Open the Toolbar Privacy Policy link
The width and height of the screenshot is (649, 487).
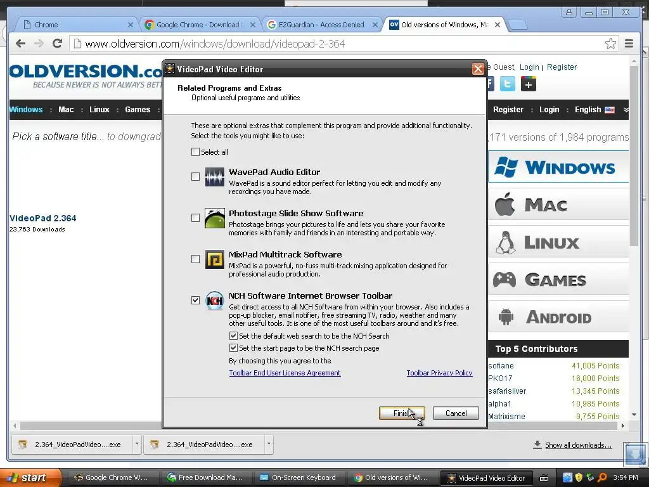pos(440,373)
